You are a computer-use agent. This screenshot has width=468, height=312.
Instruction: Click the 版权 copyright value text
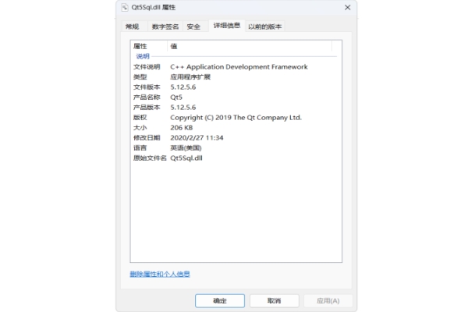click(236, 118)
